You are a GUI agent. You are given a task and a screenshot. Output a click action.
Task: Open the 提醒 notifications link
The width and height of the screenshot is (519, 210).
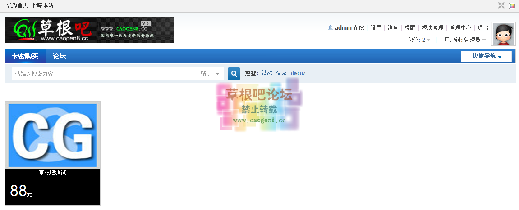pos(410,28)
